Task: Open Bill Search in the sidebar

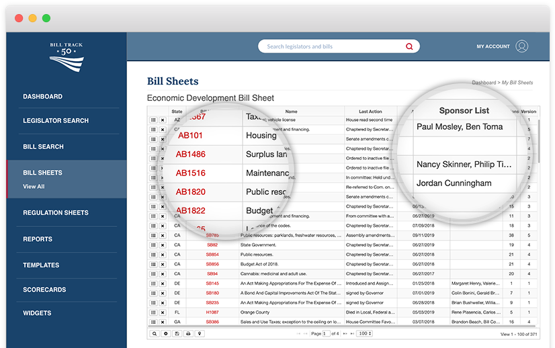Action: click(x=44, y=146)
